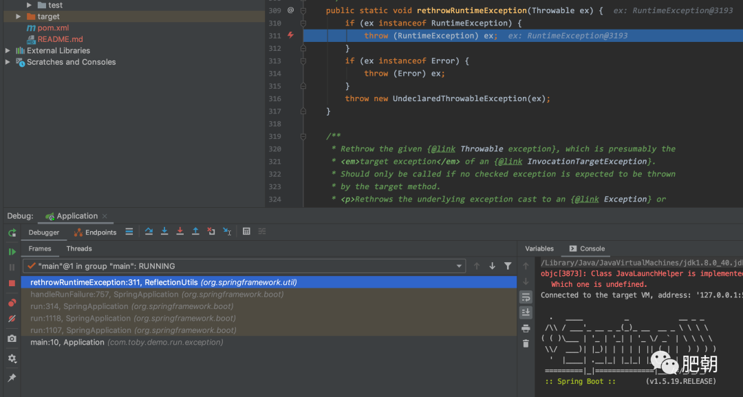The width and height of the screenshot is (743, 397).
Task: Click console down-arrow for next stack trace
Action: click(x=526, y=281)
